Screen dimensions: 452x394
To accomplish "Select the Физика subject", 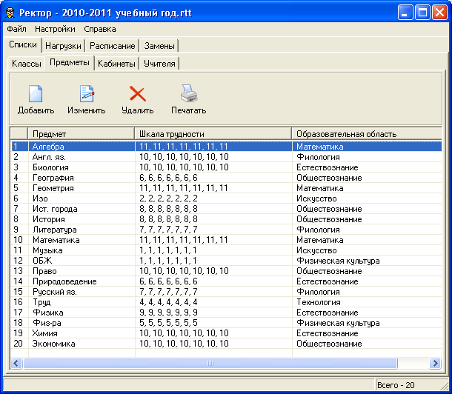I will [x=48, y=313].
